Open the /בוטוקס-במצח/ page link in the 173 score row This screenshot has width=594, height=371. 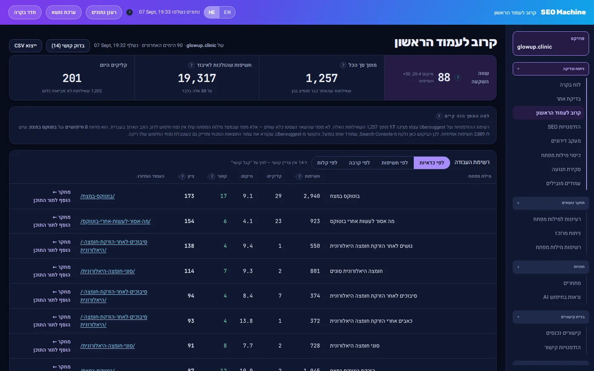point(98,196)
